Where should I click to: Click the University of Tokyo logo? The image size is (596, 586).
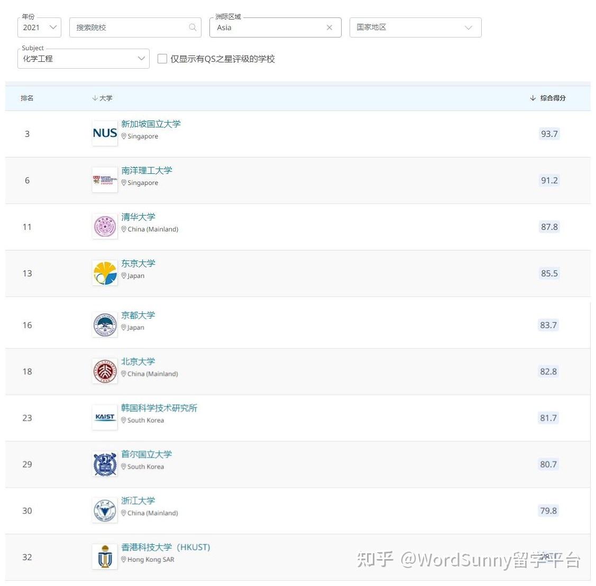pos(105,273)
